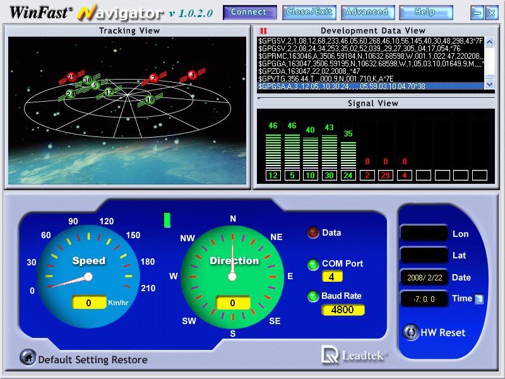Click the Time display field
This screenshot has width=505, height=379.
424,299
